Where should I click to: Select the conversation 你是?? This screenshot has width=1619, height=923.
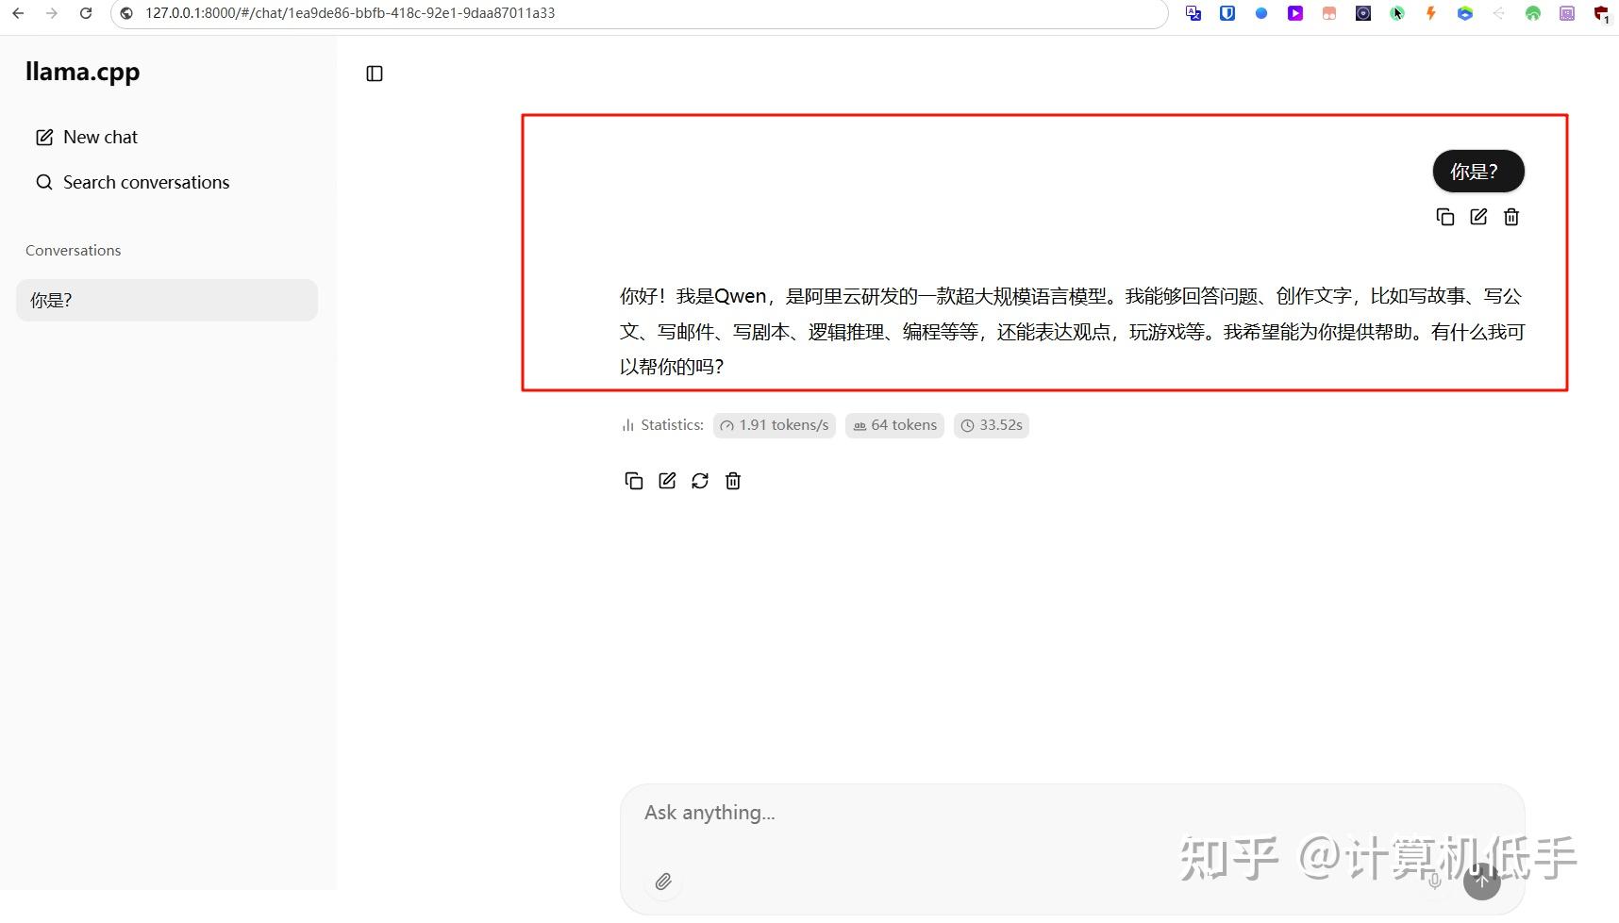click(x=167, y=300)
